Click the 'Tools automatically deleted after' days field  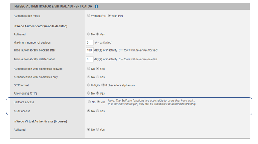coord(89,59)
